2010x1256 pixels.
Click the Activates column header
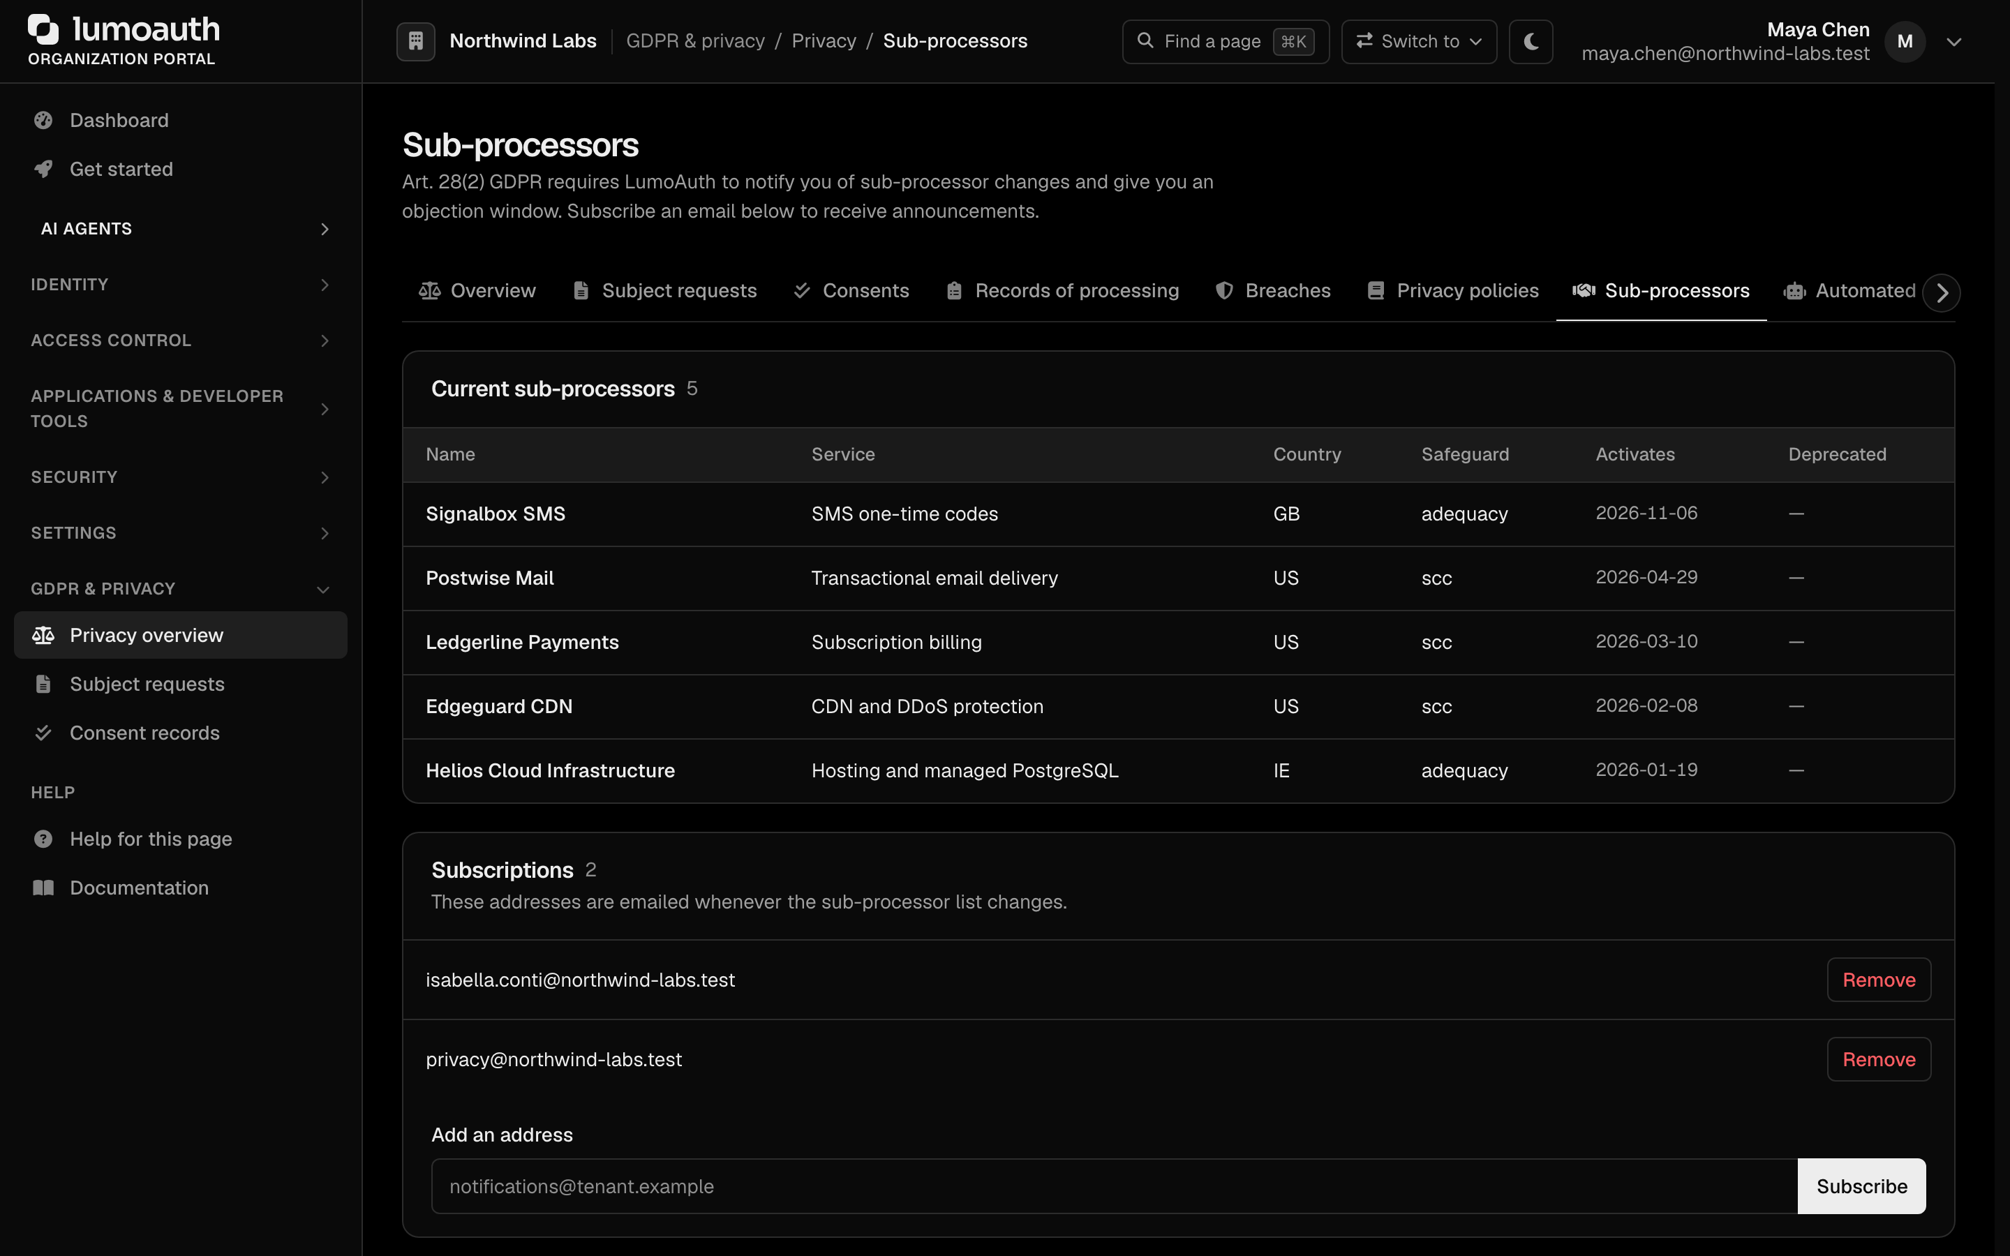[x=1635, y=454]
